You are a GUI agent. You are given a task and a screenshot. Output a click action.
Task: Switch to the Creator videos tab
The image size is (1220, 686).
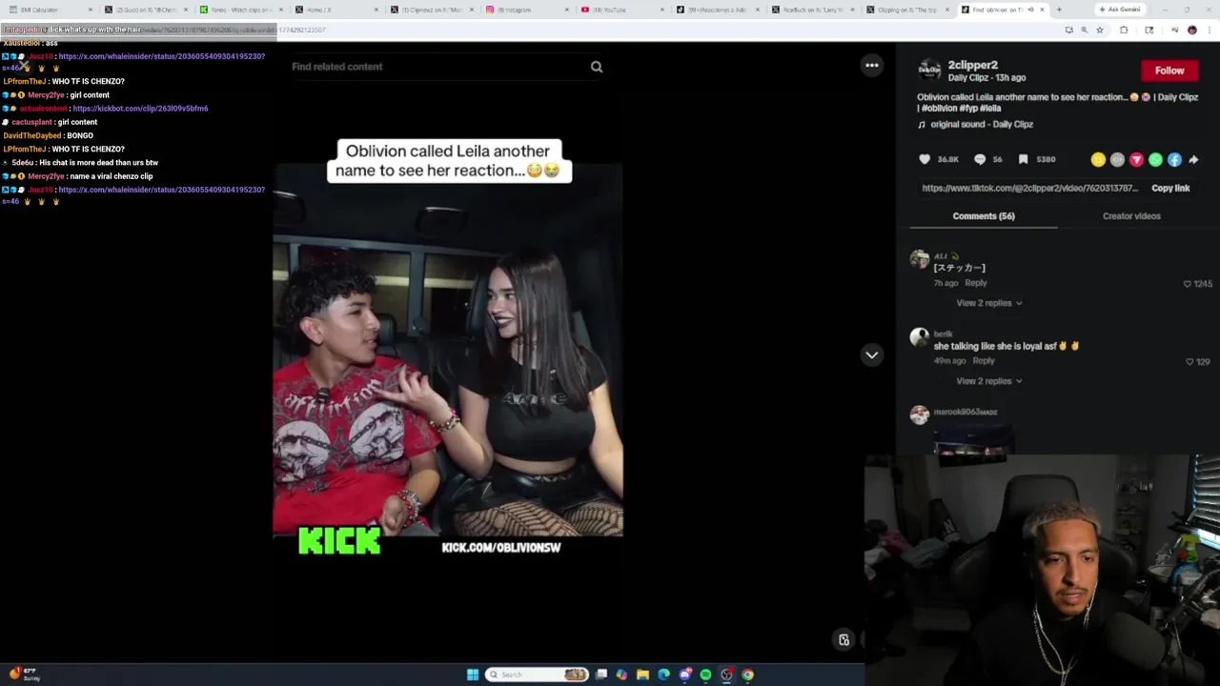(x=1131, y=216)
